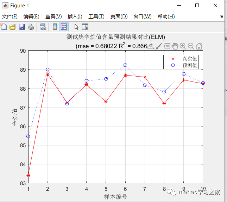Click the mse = 0.68022 subtitle text
Viewport: 227px width, 202px height.
pos(96,46)
